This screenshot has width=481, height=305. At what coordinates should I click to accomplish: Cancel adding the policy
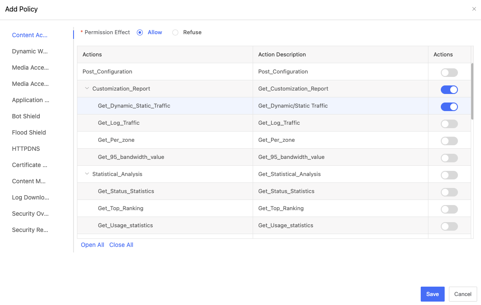tap(463, 294)
